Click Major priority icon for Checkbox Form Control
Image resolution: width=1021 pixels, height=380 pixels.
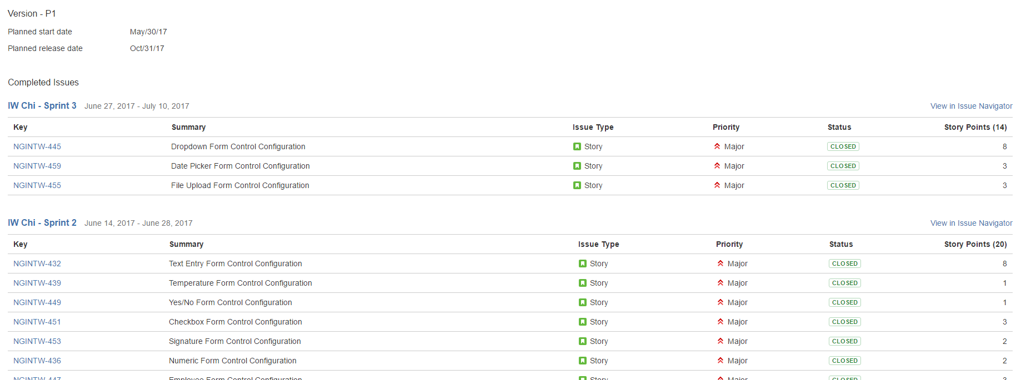click(720, 322)
